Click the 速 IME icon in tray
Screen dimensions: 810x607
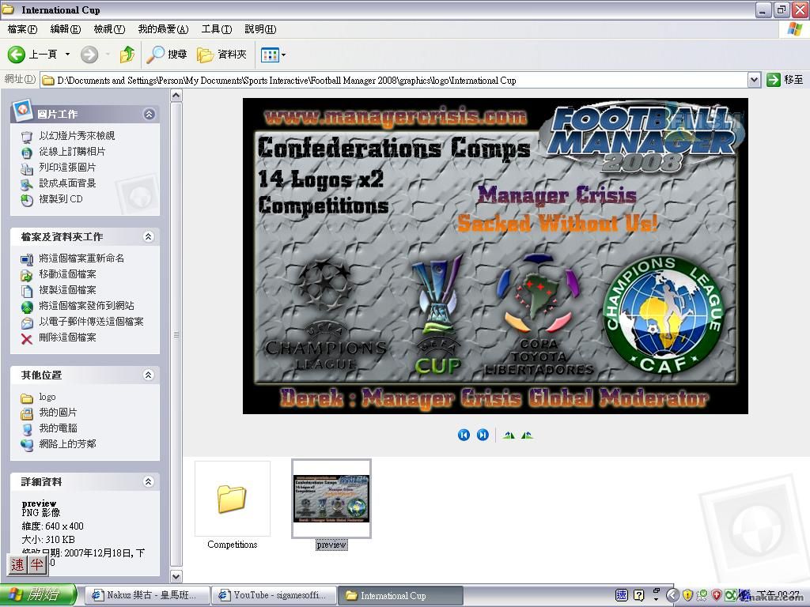tap(622, 595)
